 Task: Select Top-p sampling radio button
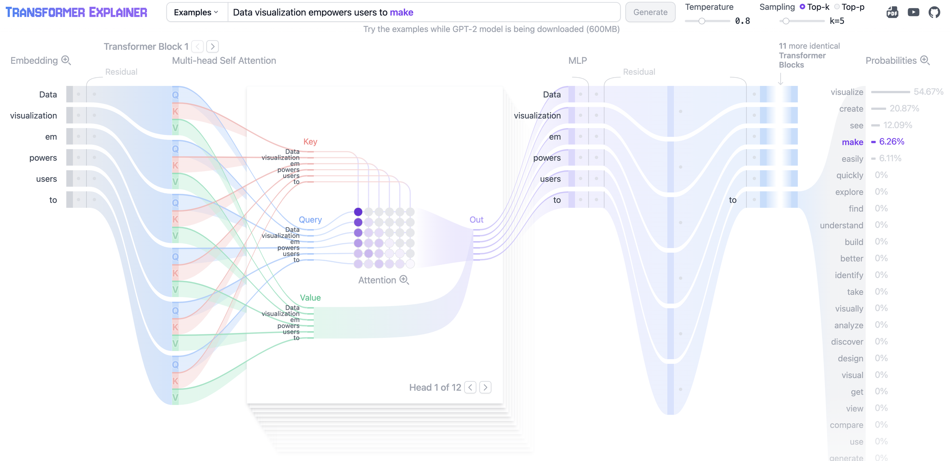[837, 7]
